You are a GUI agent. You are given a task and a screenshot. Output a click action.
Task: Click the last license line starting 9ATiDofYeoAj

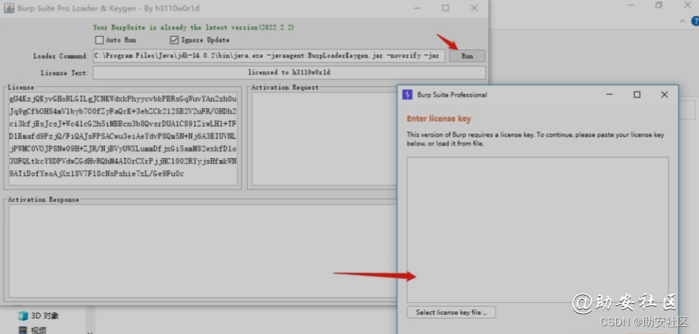tap(96, 173)
